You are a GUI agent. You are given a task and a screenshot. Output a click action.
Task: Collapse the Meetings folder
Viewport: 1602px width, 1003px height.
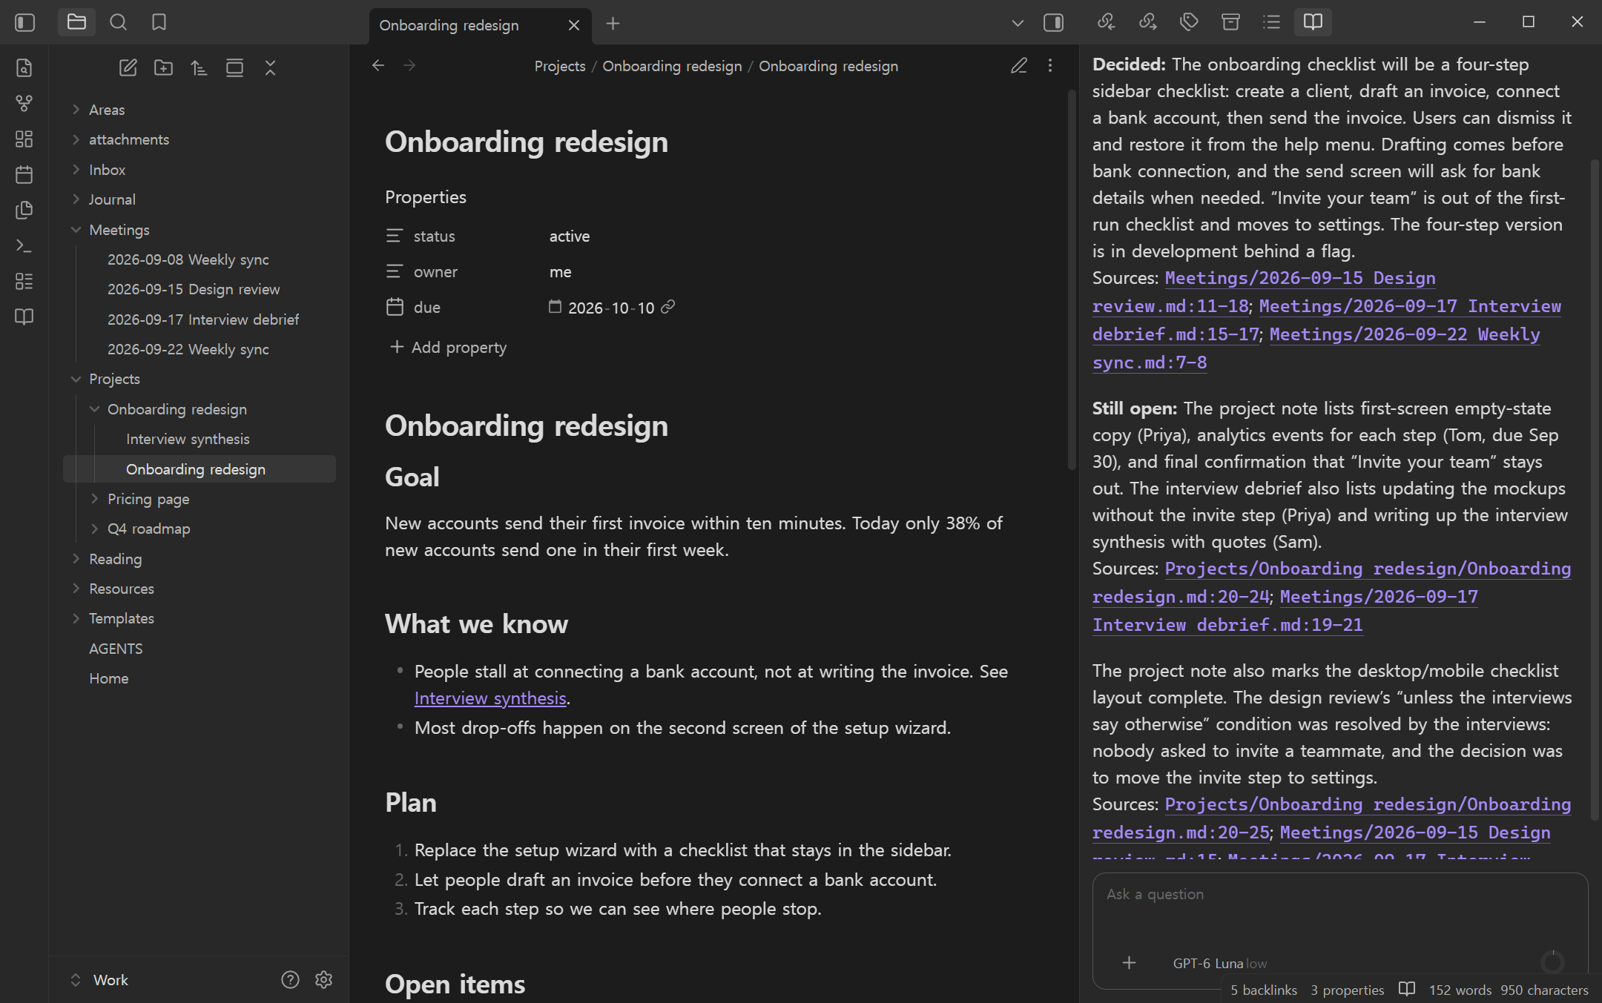coord(76,229)
